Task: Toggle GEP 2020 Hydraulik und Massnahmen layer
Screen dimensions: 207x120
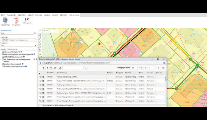Action: pos(3,54)
